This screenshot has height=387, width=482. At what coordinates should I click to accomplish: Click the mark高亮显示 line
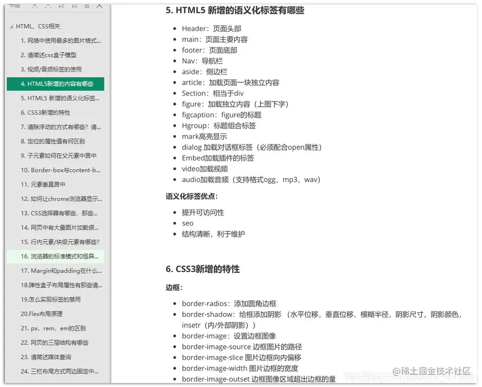tap(204, 137)
